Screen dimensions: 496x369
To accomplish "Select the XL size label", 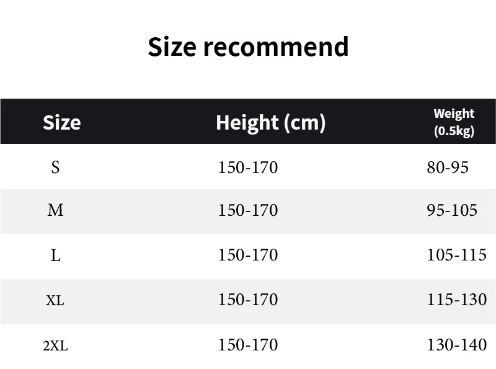I will 55,301.
